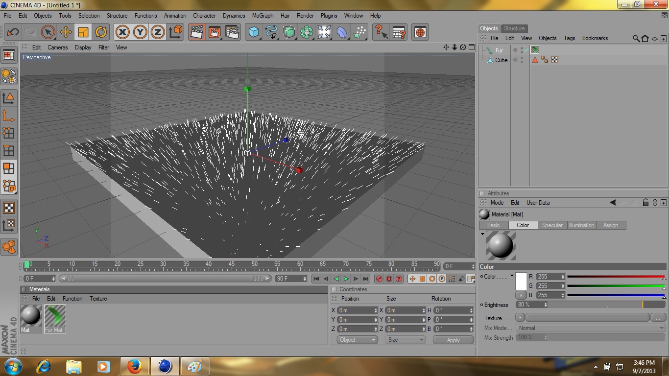Select the Move tool

pyautogui.click(x=66, y=32)
